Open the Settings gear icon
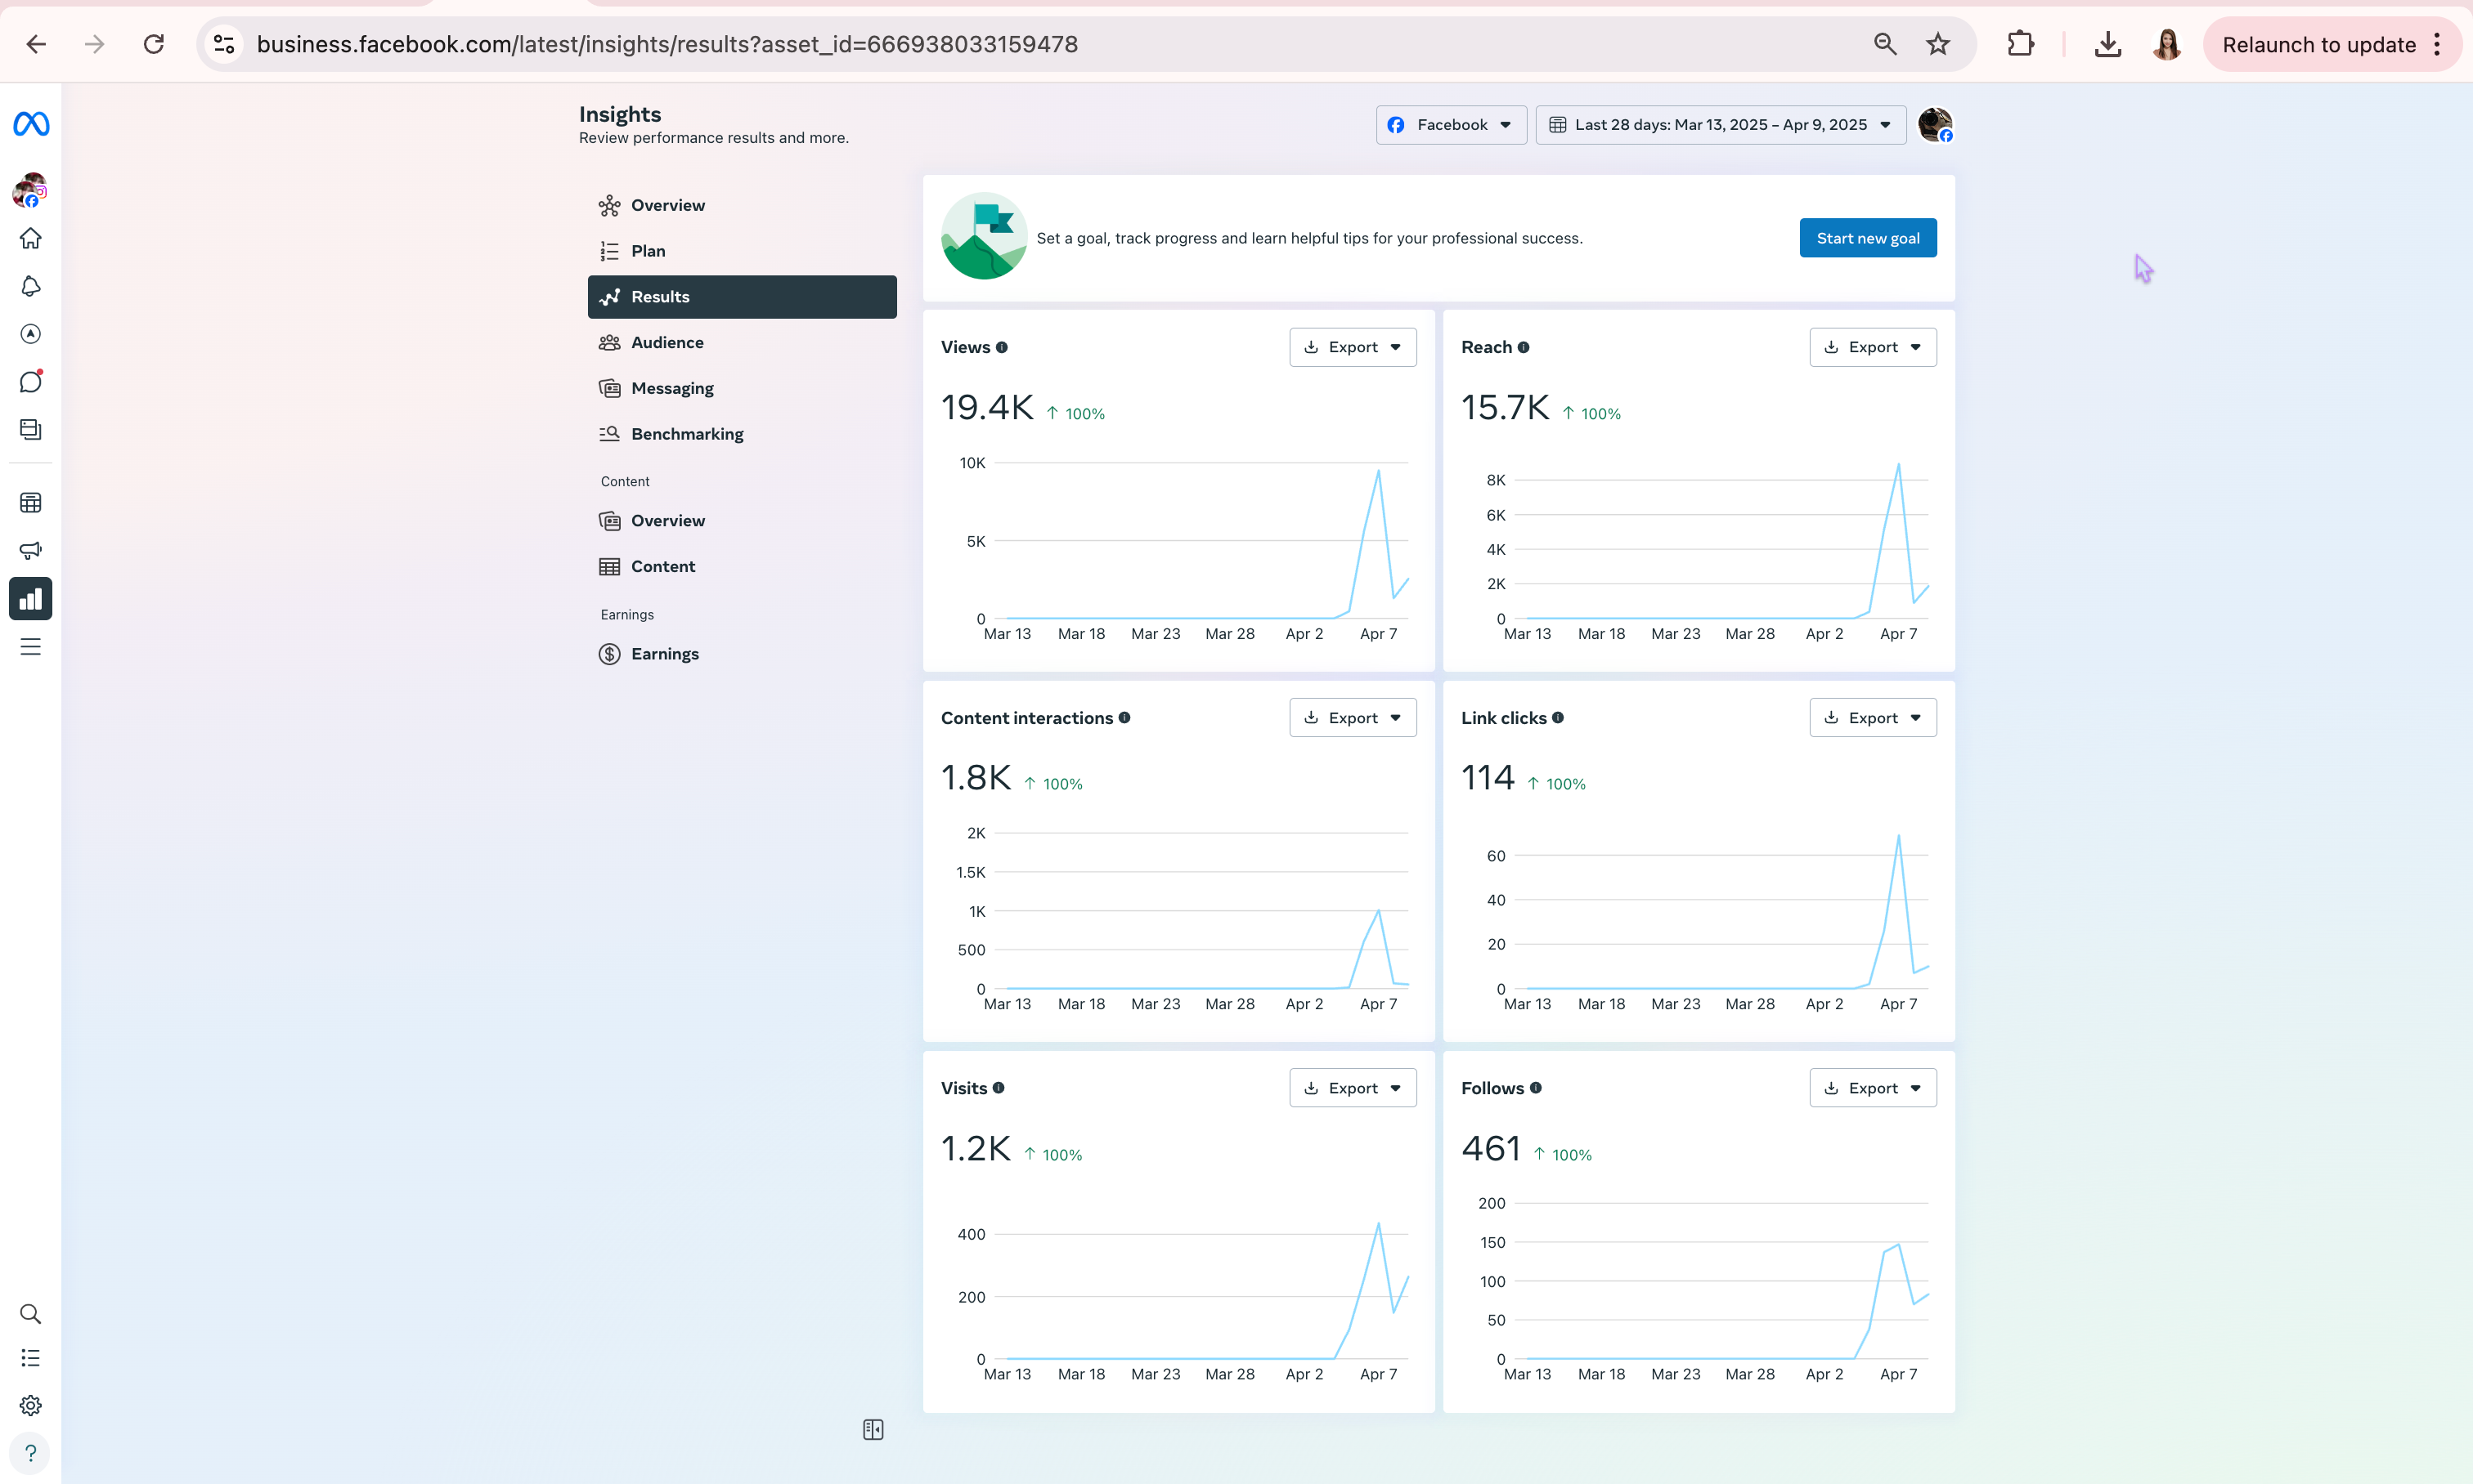Viewport: 2473px width, 1484px height. coord(31,1406)
